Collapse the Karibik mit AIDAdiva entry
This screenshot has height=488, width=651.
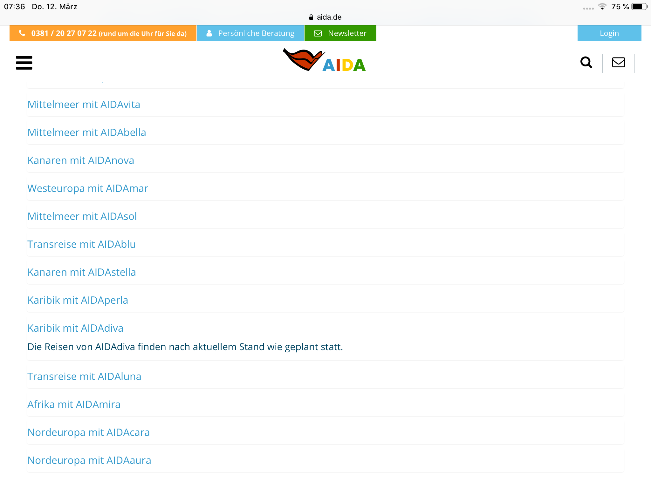coord(75,328)
